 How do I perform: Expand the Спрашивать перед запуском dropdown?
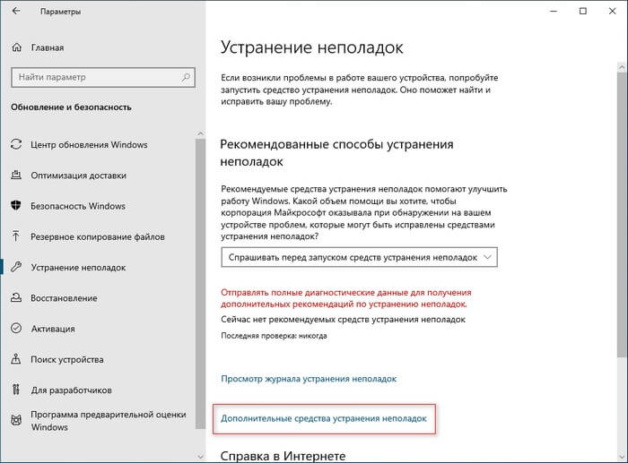(x=359, y=256)
